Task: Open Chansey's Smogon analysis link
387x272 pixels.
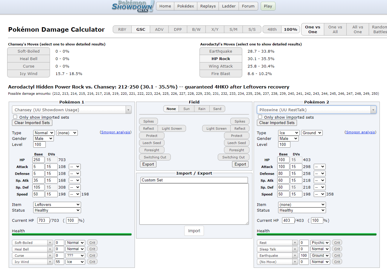Action: pyautogui.click(x=115, y=132)
